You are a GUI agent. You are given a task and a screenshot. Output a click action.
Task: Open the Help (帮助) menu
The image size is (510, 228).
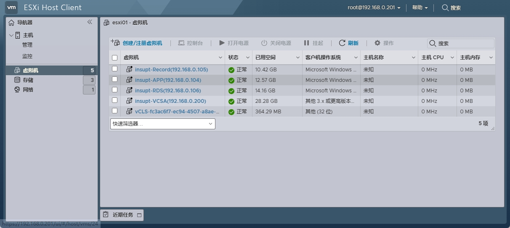pos(420,8)
